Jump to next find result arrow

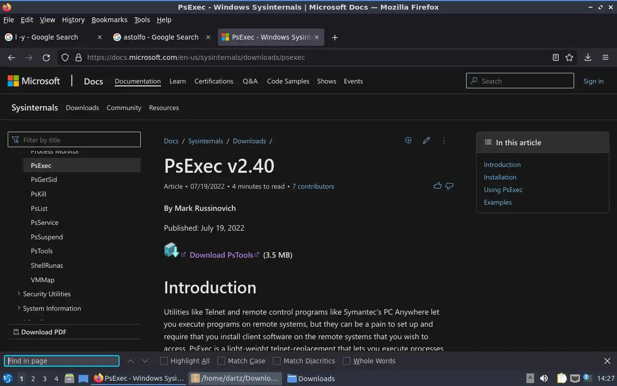145,361
